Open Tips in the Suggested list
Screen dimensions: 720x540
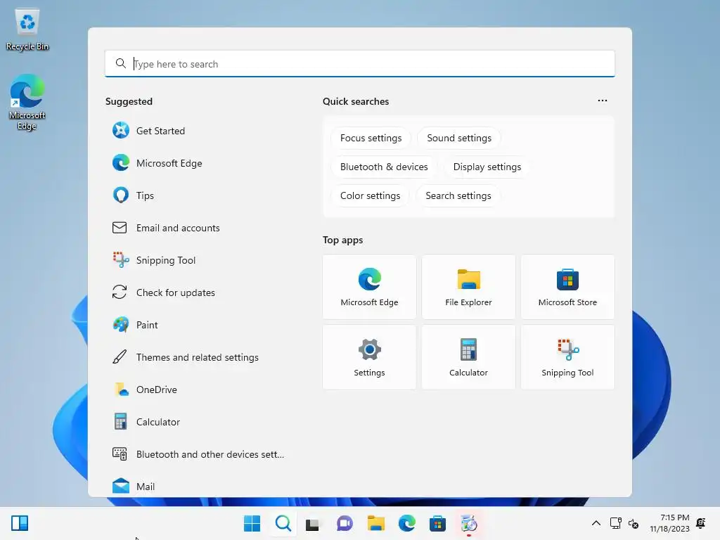(x=200, y=195)
